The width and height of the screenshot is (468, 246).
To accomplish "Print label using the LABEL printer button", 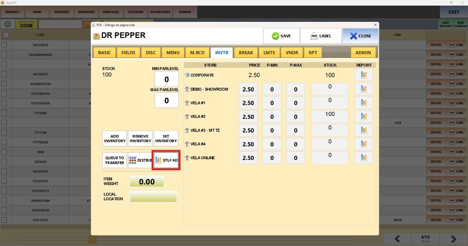I will coord(321,36).
